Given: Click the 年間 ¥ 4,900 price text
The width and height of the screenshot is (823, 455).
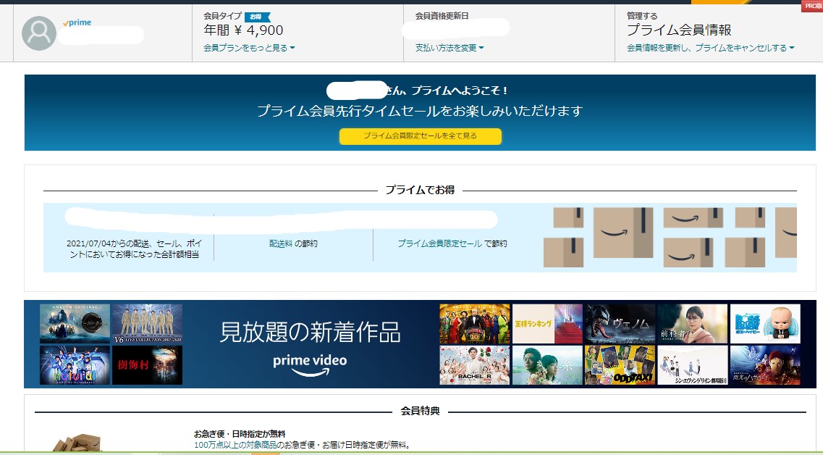Looking at the screenshot, I should [x=243, y=30].
